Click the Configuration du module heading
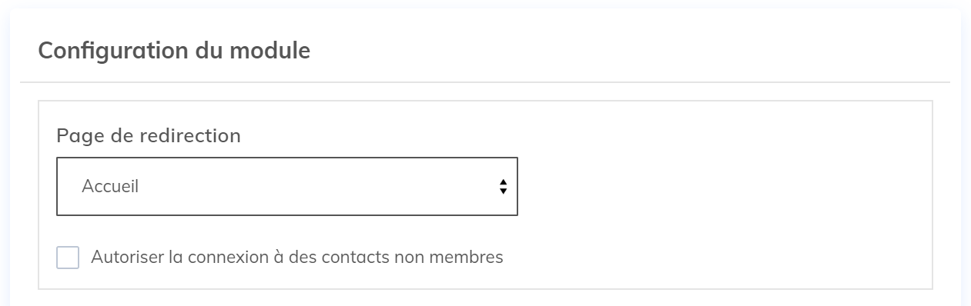This screenshot has width=971, height=306. [x=174, y=52]
